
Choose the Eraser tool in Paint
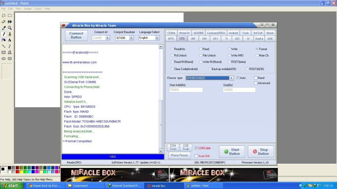pos(4,22)
